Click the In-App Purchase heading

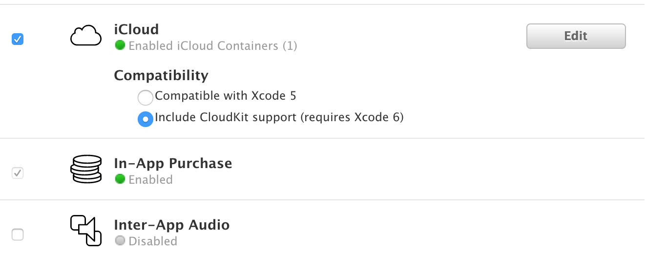click(173, 163)
